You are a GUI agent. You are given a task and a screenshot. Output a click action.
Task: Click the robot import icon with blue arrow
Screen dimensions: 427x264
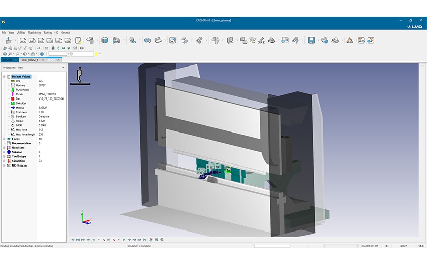[x=361, y=40]
